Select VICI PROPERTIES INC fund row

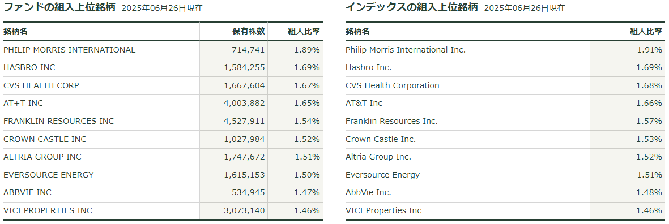click(163, 211)
